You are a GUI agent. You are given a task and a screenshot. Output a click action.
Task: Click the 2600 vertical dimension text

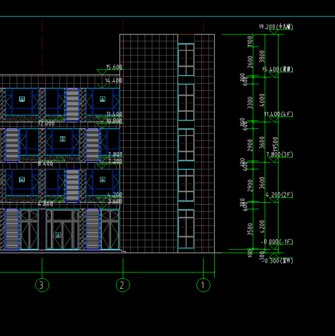(x=250, y=62)
